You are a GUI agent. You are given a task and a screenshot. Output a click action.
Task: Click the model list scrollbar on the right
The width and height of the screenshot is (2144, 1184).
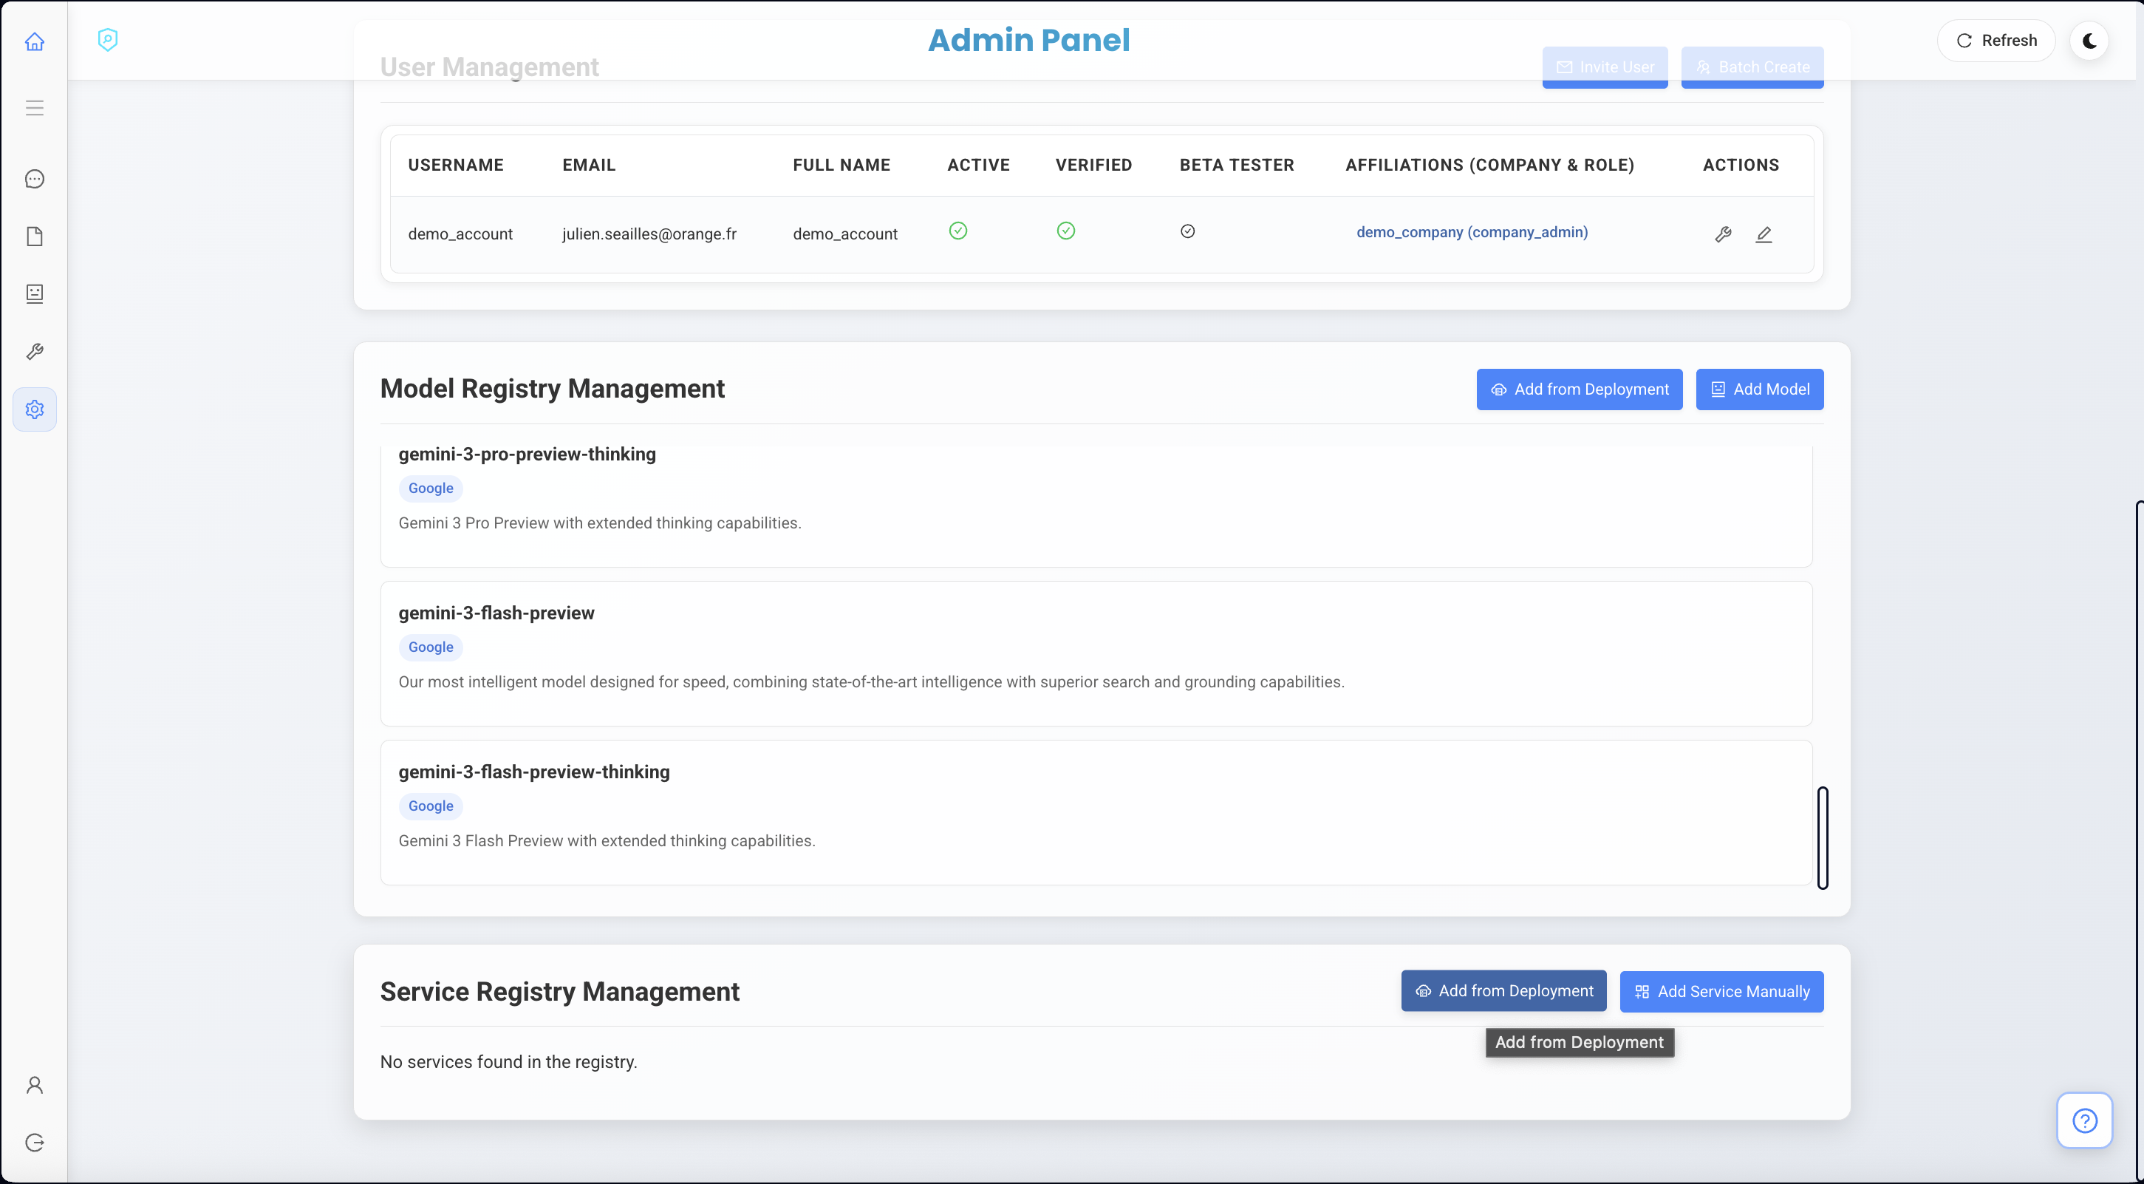tap(1823, 837)
